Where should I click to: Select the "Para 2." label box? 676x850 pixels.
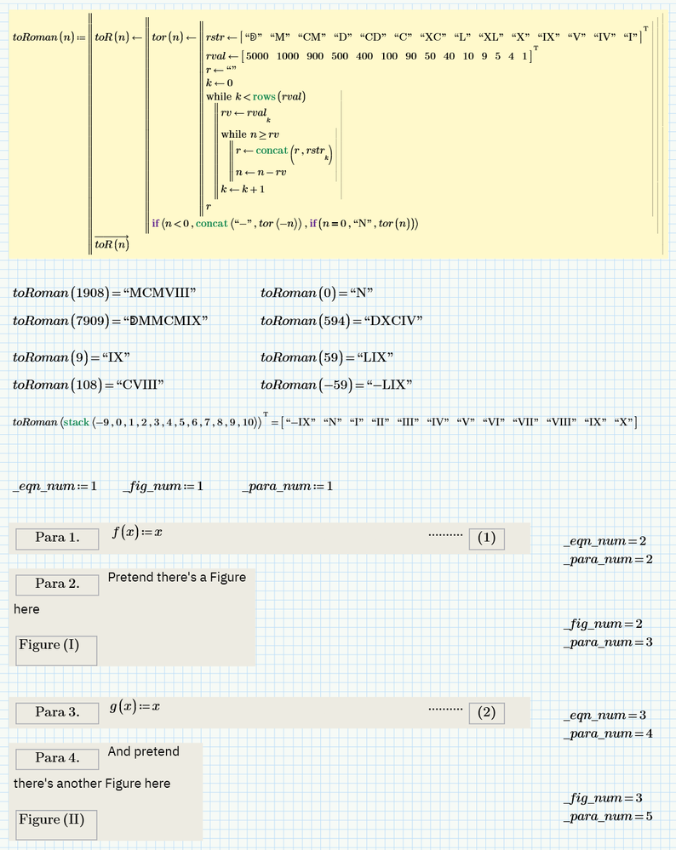[57, 584]
